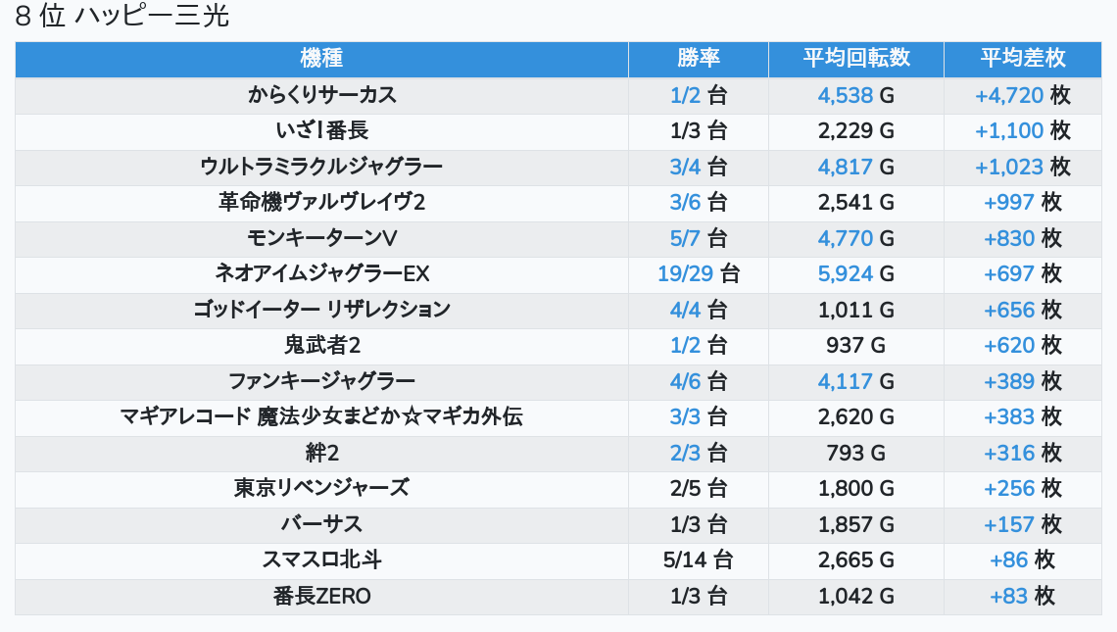Click the からくりサーカス machine name

pos(321,95)
